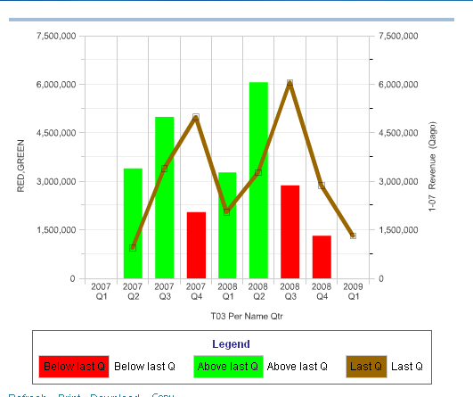Click the '2009 Q1' x-axis label
473x397 pixels.
tap(354, 291)
